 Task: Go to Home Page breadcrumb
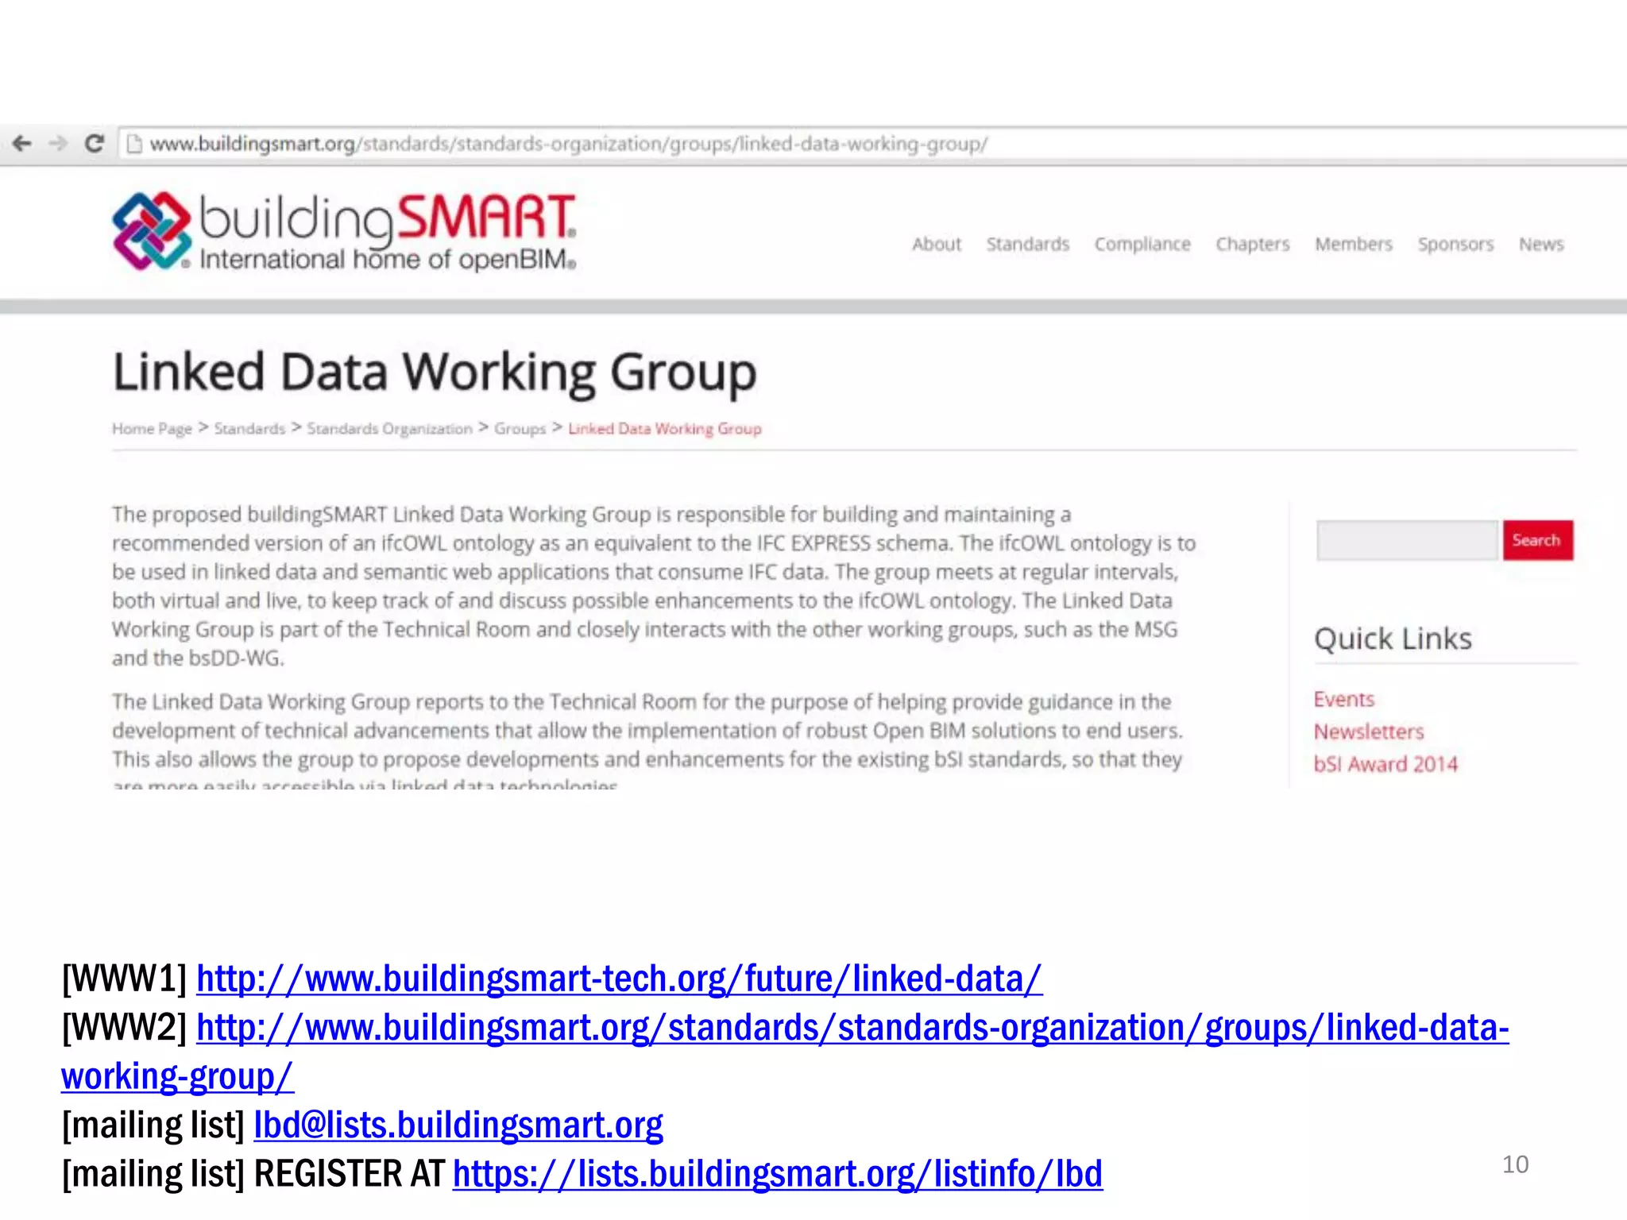pos(152,429)
